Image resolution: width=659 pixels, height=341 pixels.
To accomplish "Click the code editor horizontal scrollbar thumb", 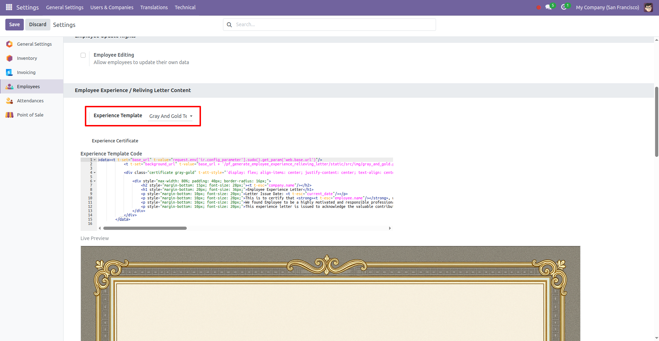I will pos(145,228).
